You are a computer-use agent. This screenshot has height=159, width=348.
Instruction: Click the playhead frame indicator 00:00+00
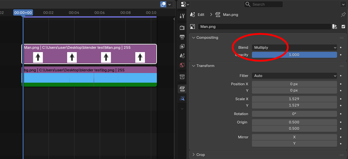pyautogui.click(x=23, y=13)
